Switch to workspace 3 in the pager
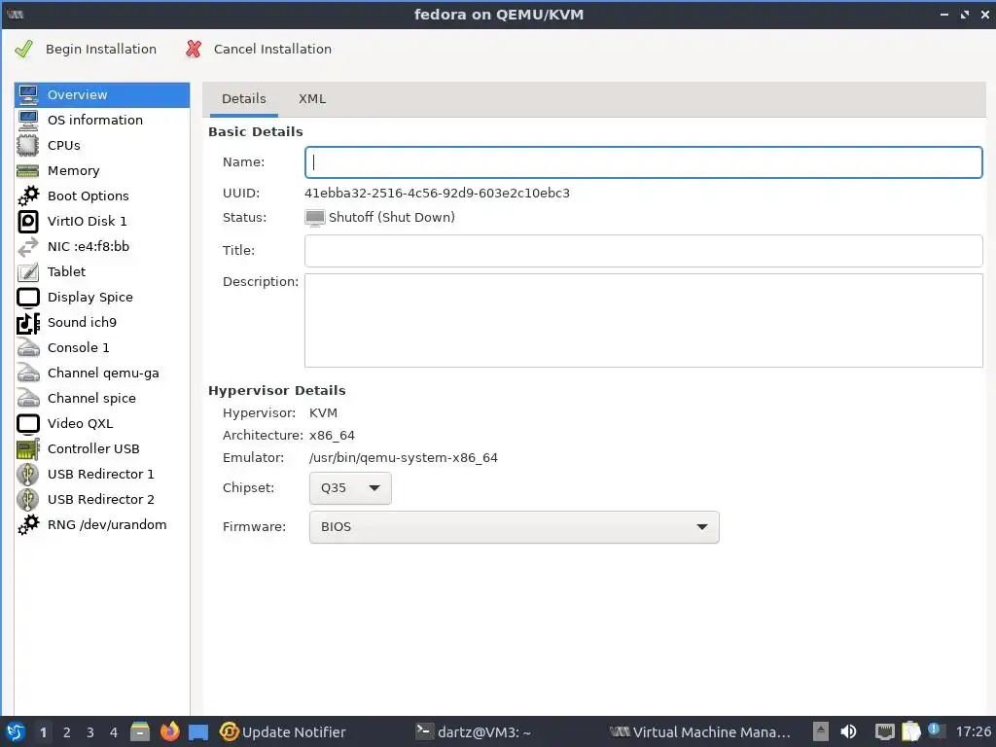 coord(90,732)
